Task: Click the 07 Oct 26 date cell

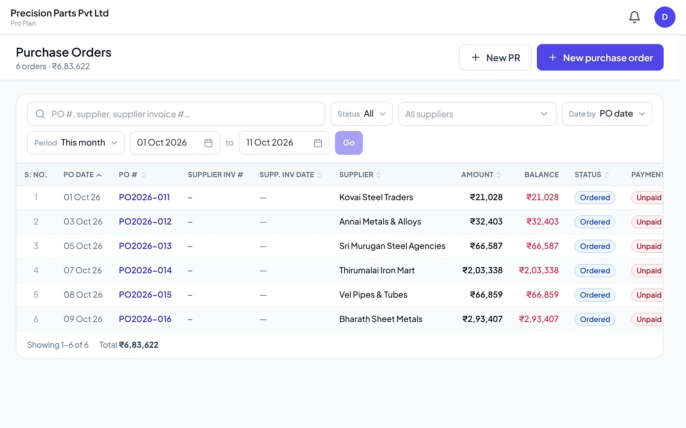Action: [82, 270]
